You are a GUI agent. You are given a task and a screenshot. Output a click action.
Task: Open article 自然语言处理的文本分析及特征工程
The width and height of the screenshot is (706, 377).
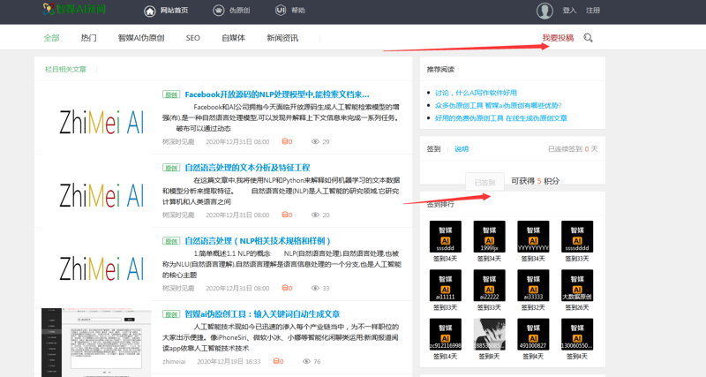(247, 168)
